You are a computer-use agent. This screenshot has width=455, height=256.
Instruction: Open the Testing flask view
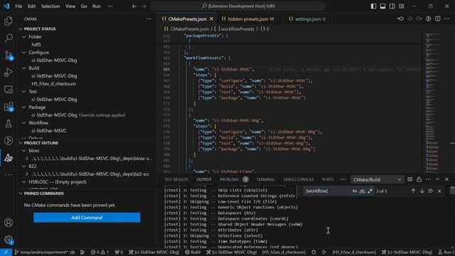pyautogui.click(x=9, y=124)
